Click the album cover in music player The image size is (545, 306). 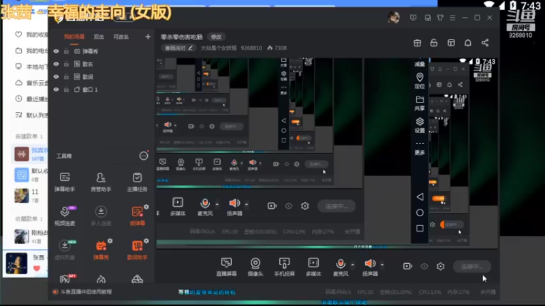[16, 263]
